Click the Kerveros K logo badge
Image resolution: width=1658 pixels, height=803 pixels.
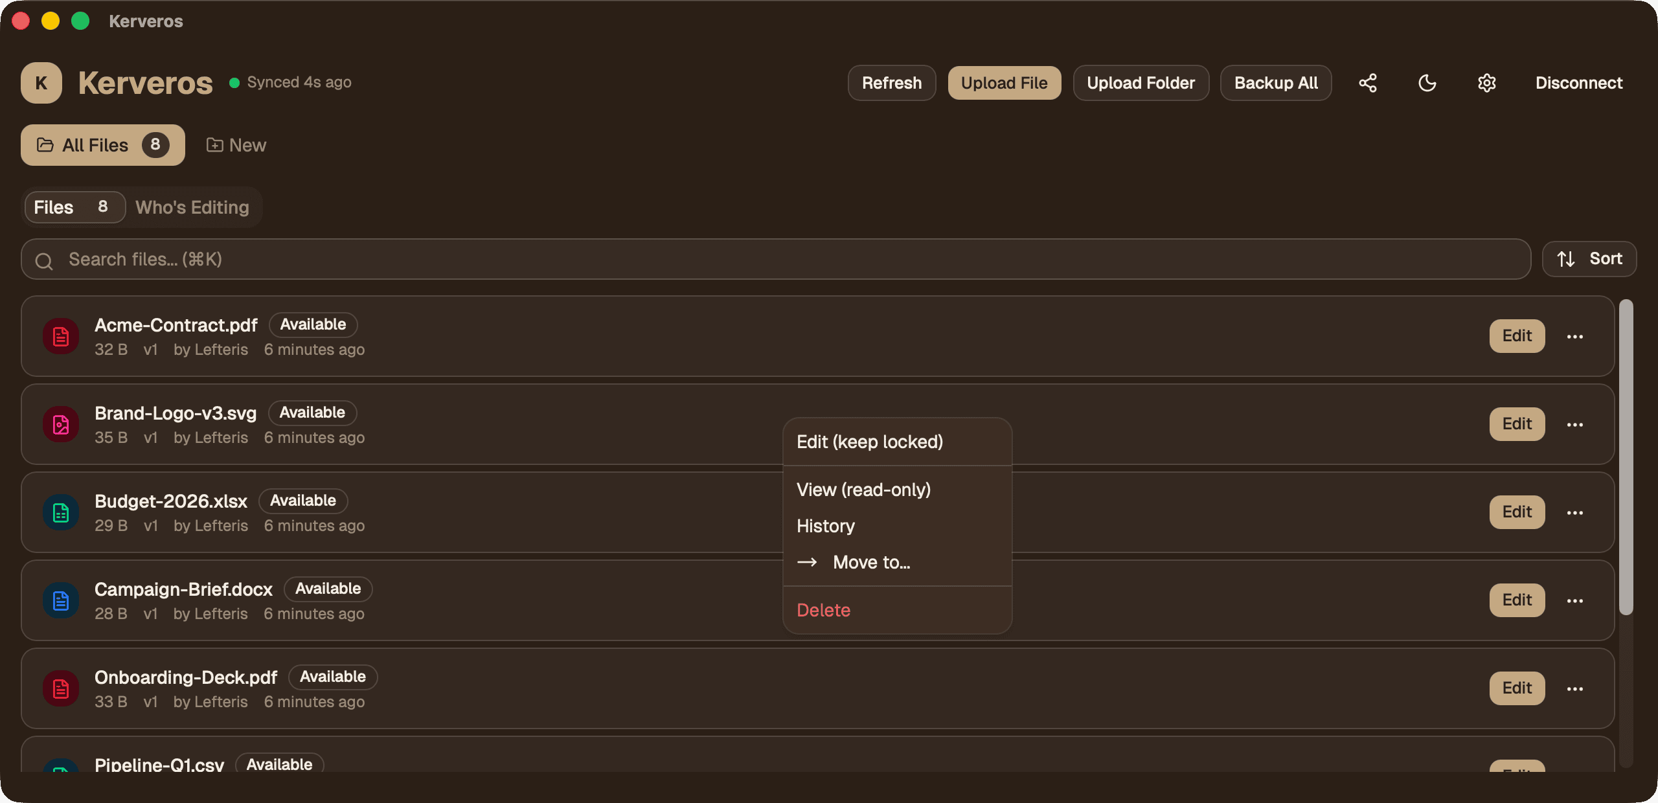point(41,83)
